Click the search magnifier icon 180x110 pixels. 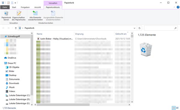coord(175,28)
